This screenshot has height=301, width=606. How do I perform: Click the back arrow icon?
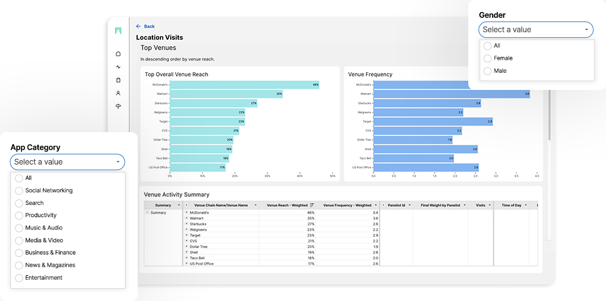coord(138,26)
